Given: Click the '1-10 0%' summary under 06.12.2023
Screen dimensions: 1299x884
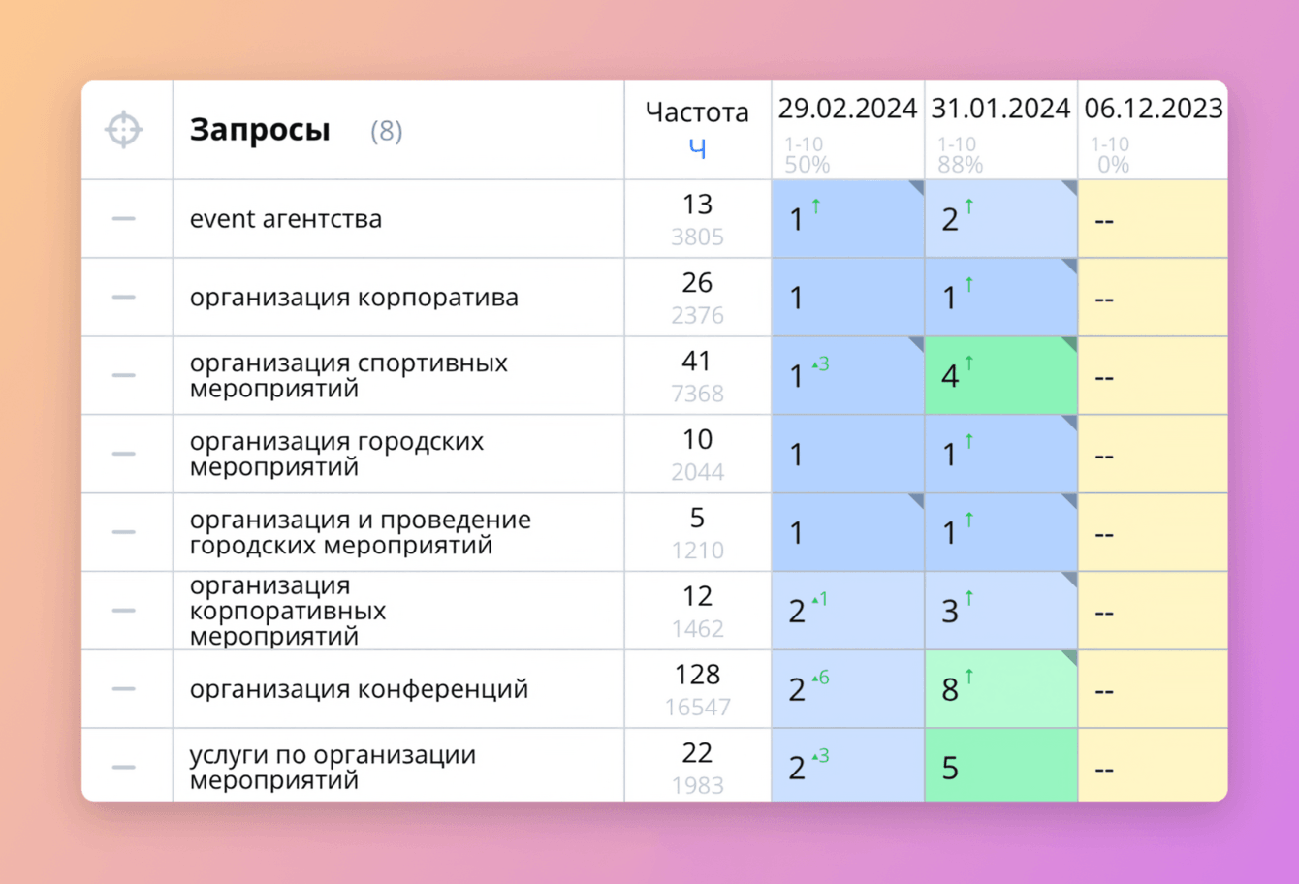Looking at the screenshot, I should pos(1110,155).
